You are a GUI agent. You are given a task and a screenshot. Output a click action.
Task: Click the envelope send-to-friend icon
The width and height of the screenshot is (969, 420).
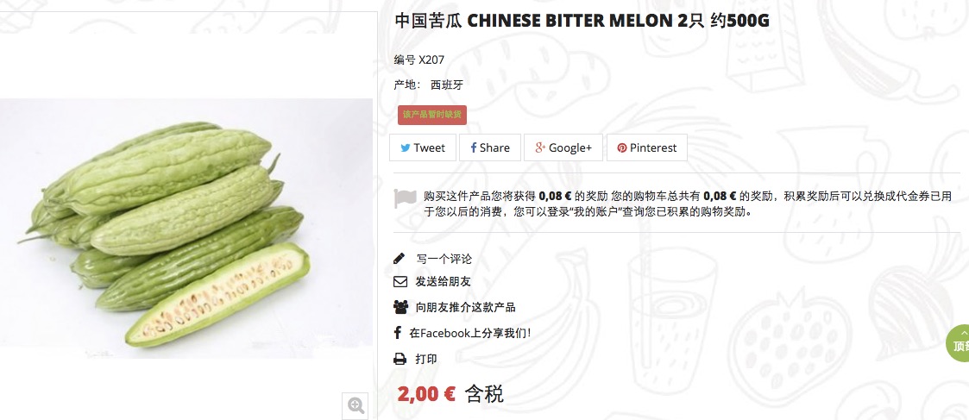pos(400,282)
